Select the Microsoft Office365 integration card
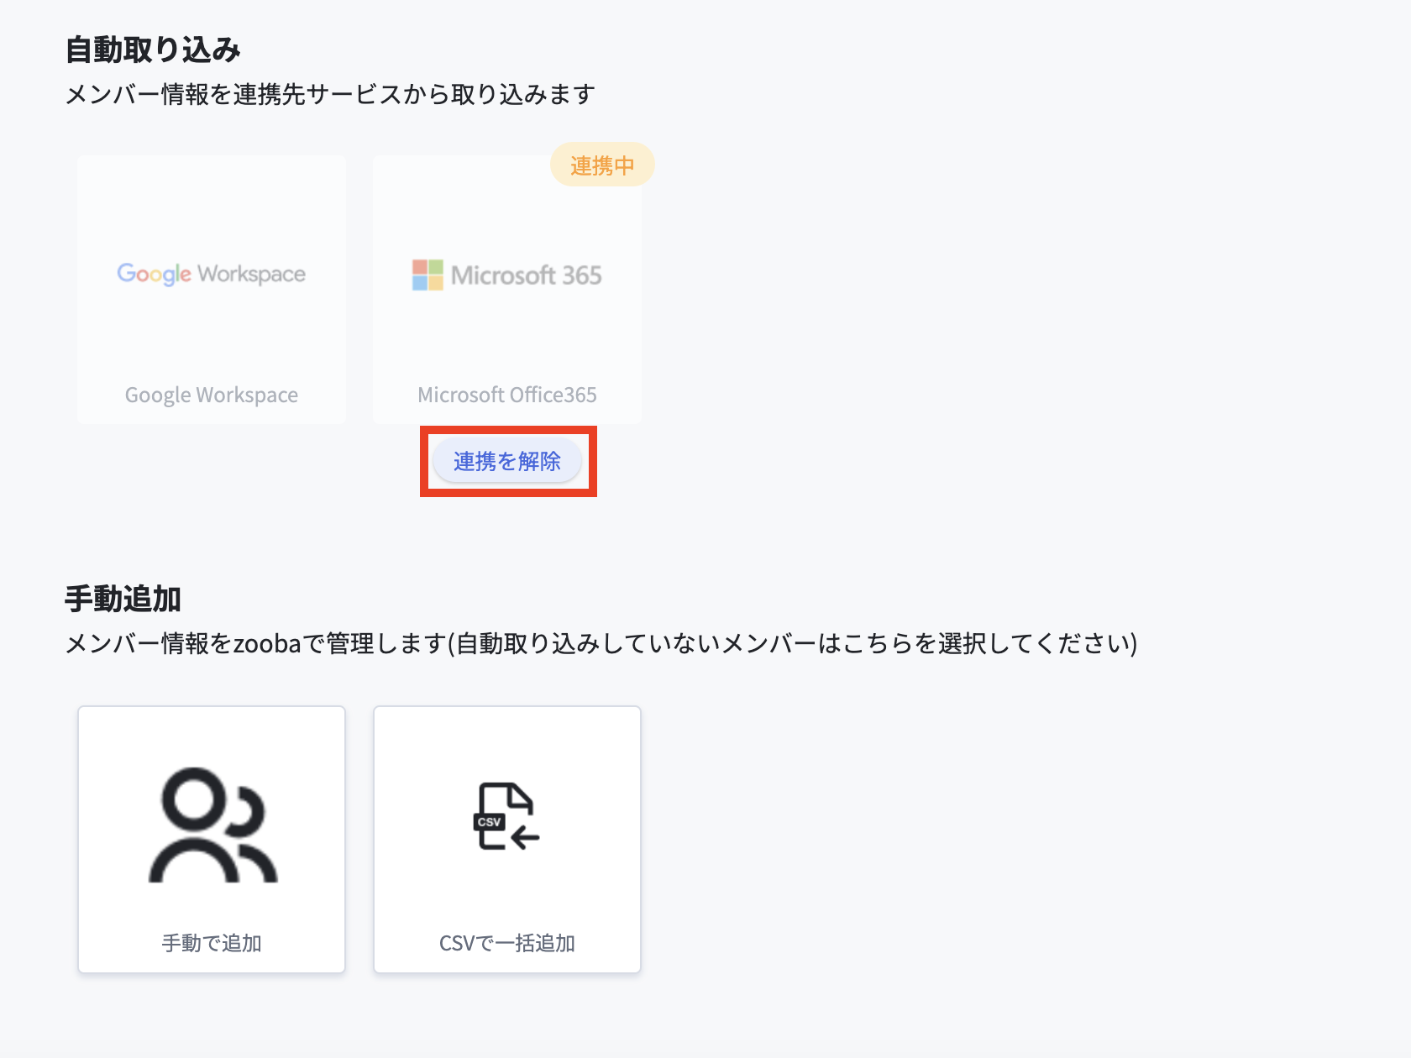Viewport: 1411px width, 1058px height. (x=507, y=290)
